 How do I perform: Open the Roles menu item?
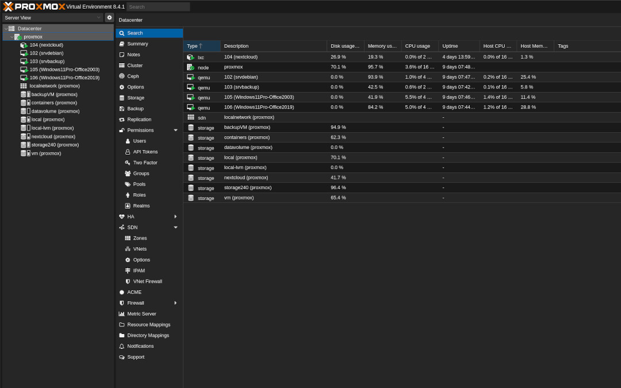(x=149, y=195)
